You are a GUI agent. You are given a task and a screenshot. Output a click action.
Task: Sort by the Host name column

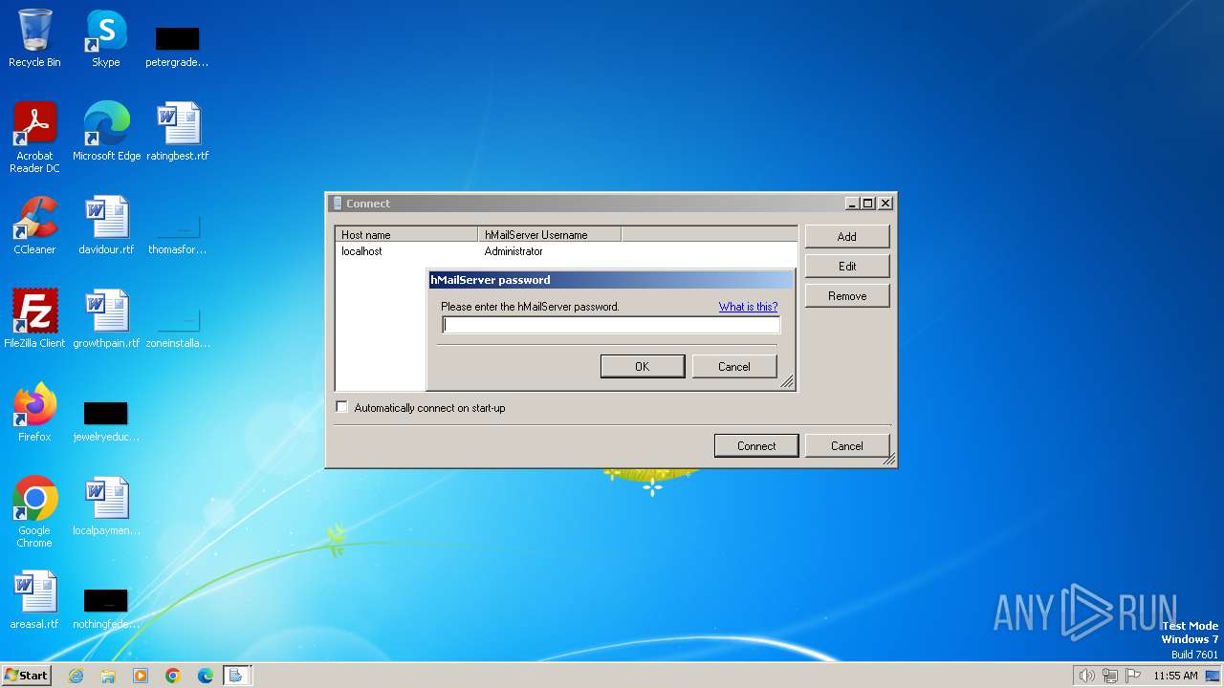pos(406,234)
